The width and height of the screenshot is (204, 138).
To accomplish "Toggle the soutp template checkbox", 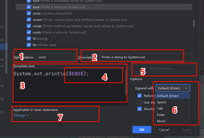I will tap(29, 26).
